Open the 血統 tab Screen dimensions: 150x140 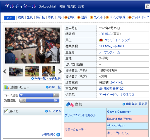point(30,17)
